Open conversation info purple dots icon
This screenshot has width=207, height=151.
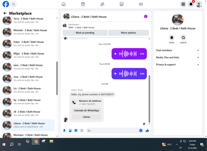click(146, 17)
